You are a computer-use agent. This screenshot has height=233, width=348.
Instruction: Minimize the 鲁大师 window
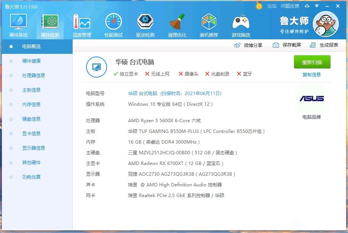pos(327,6)
